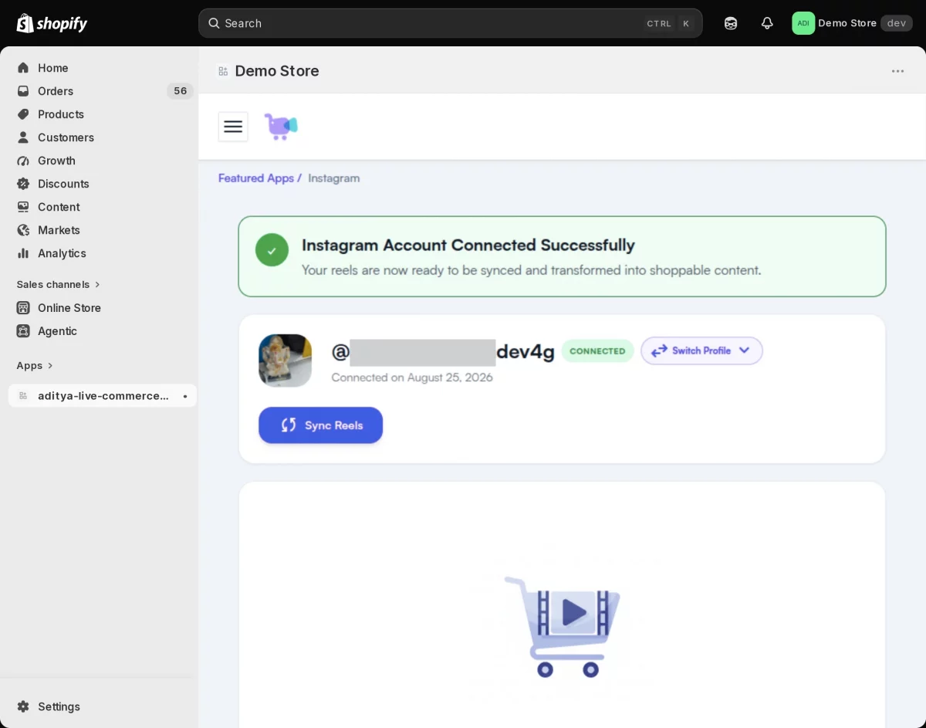The image size is (926, 728).
Task: Open the Search bar
Action: coord(450,23)
